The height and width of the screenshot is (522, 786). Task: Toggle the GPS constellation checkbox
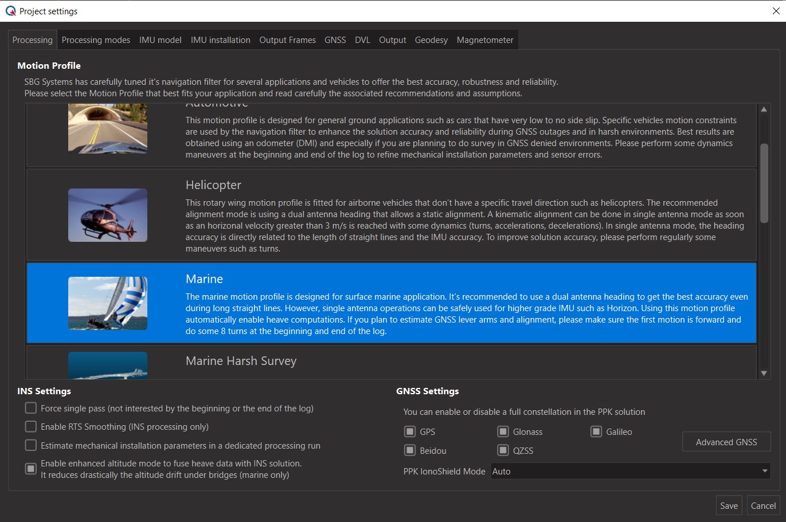410,431
